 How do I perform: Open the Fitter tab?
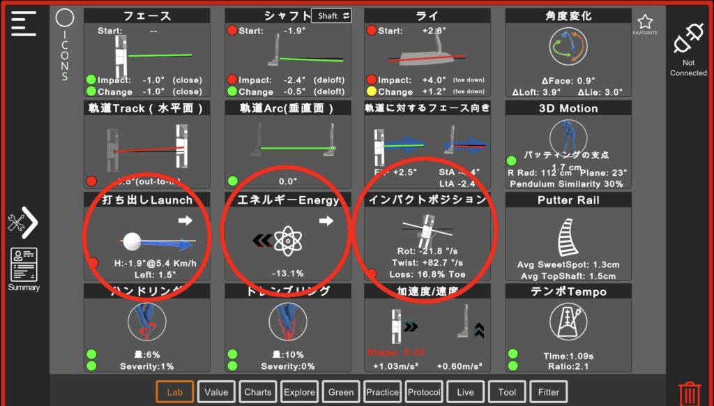[x=549, y=392]
